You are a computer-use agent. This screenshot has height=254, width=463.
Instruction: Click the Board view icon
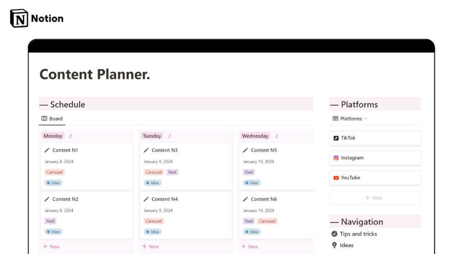point(44,118)
